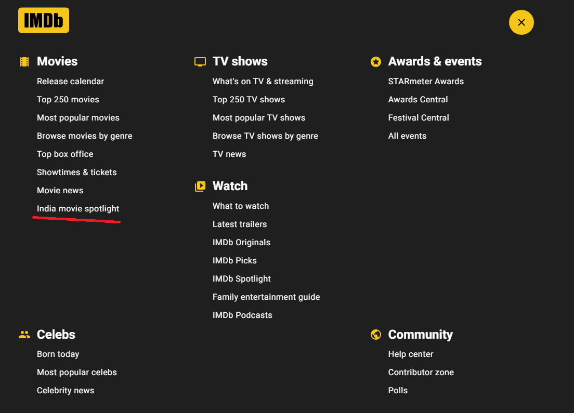Go to Movie news
Image resolution: width=574 pixels, height=413 pixels.
[60, 191]
